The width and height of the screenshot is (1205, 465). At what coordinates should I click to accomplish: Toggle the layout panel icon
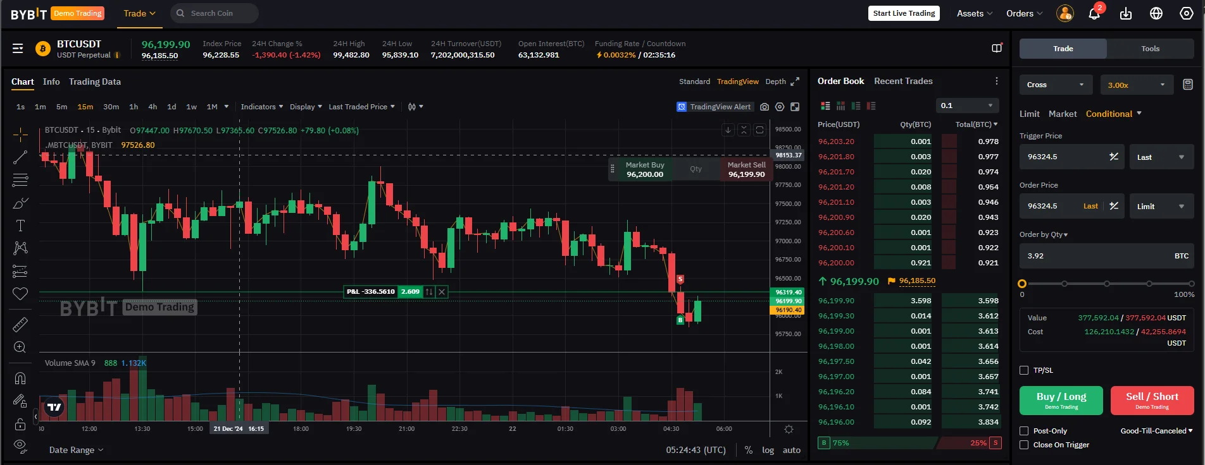click(997, 49)
